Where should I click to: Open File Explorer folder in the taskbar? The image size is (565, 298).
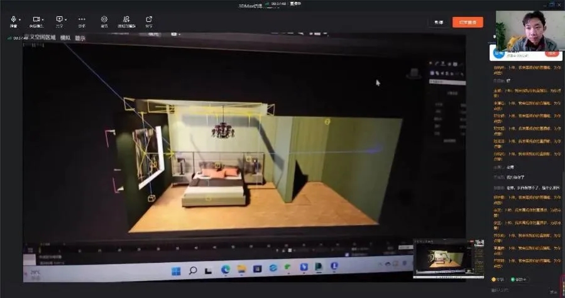click(241, 270)
